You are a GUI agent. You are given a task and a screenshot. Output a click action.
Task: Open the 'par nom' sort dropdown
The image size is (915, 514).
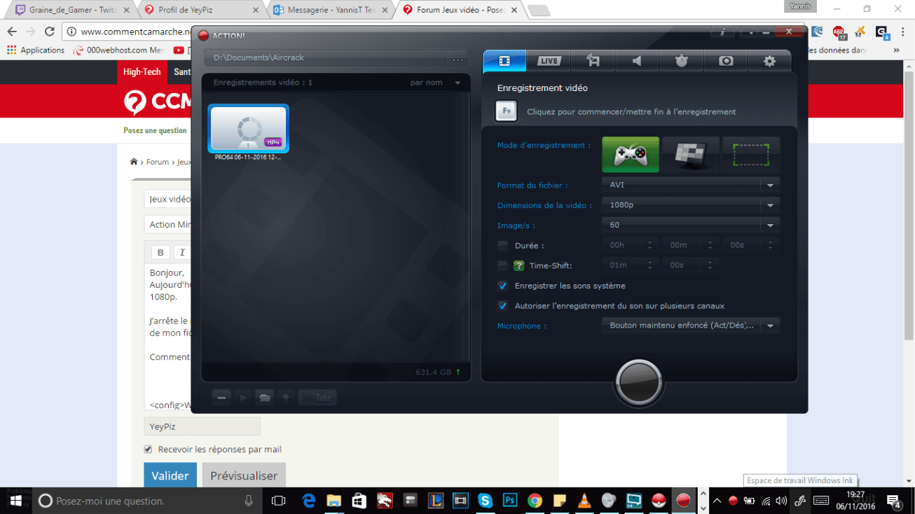tap(435, 83)
